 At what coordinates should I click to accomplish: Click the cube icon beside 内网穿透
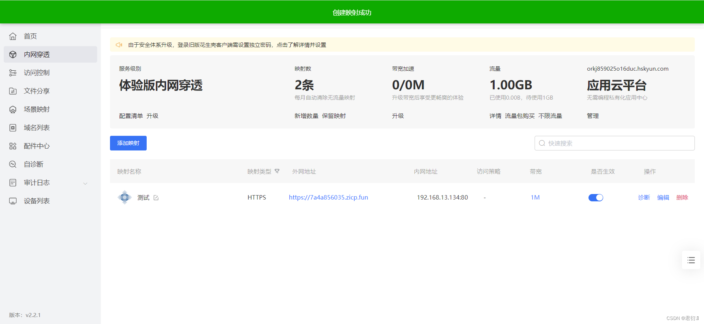click(13, 55)
